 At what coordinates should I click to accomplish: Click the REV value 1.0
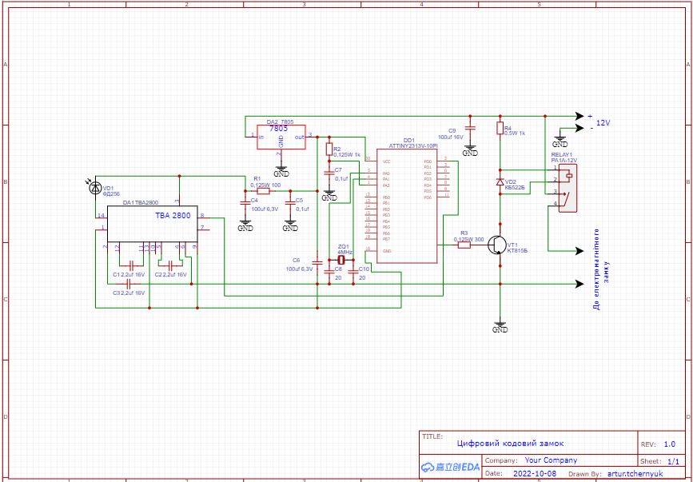tap(669, 443)
